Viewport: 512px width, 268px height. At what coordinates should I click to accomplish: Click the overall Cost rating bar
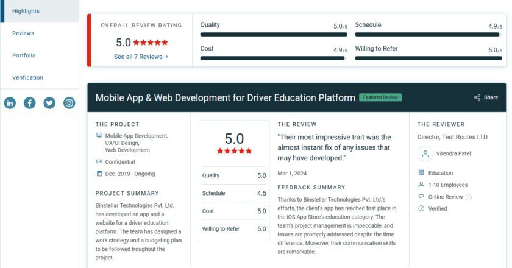point(272,58)
